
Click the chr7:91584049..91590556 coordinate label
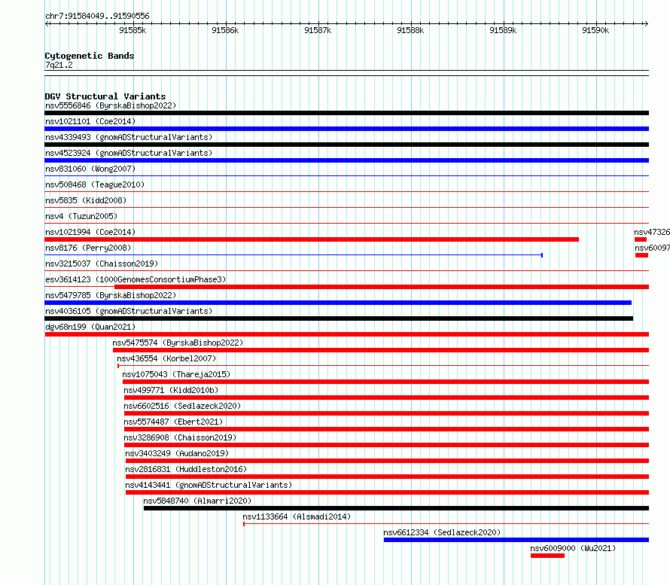(97, 17)
